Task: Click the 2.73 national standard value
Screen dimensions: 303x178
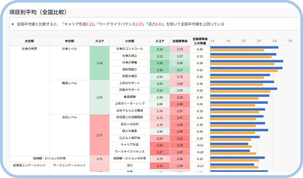Action: coord(180,50)
